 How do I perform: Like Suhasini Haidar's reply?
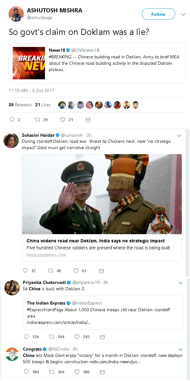point(76,271)
